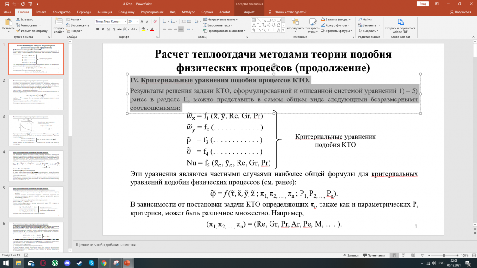The width and height of the screenshot is (477, 268).
Task: Click the Поделиться share button
Action: tap(460, 12)
